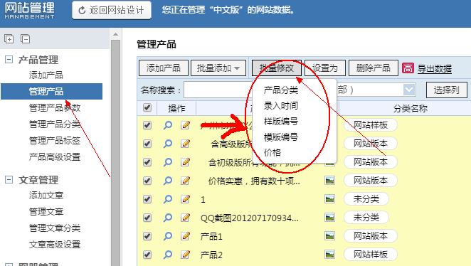Open 添加文章 in the sidebar
Image resolution: width=471 pixels, height=266 pixels.
(46, 196)
